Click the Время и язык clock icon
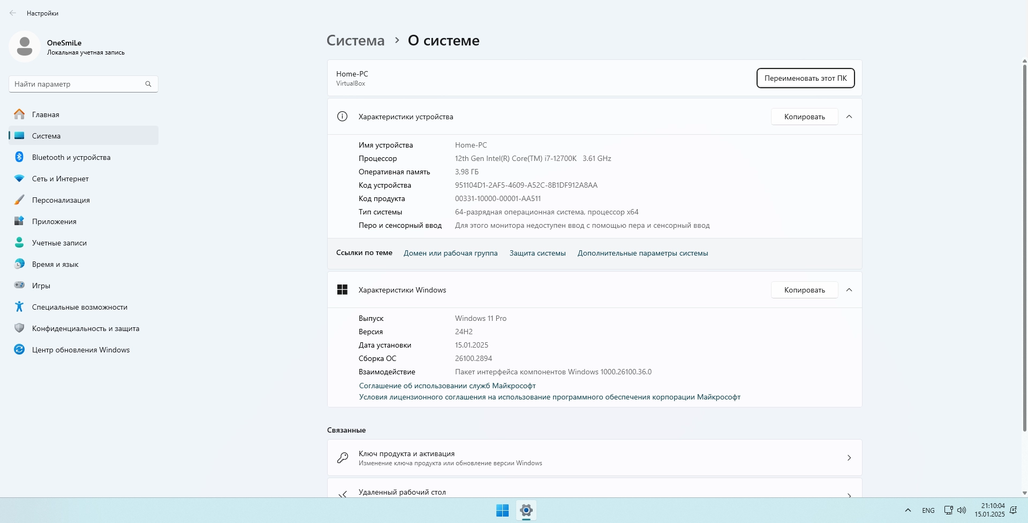The height and width of the screenshot is (523, 1028). tap(19, 264)
